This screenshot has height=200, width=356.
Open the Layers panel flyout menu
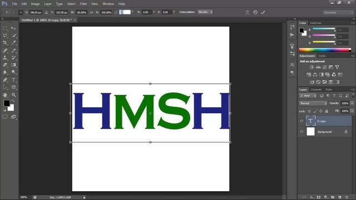[353, 89]
